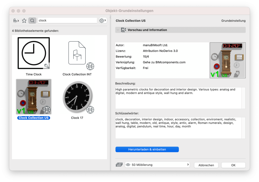Toggle the magnifier search mode button
The width and height of the screenshot is (259, 182).
(32, 21)
